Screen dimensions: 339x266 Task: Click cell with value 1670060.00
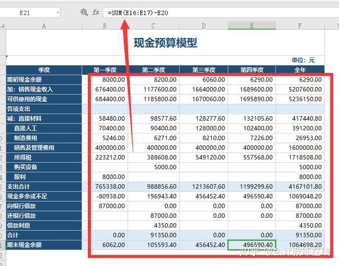pos(203,99)
